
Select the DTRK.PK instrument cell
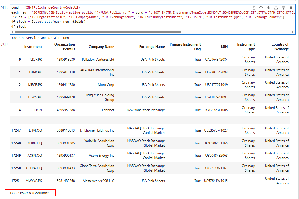click(35, 72)
